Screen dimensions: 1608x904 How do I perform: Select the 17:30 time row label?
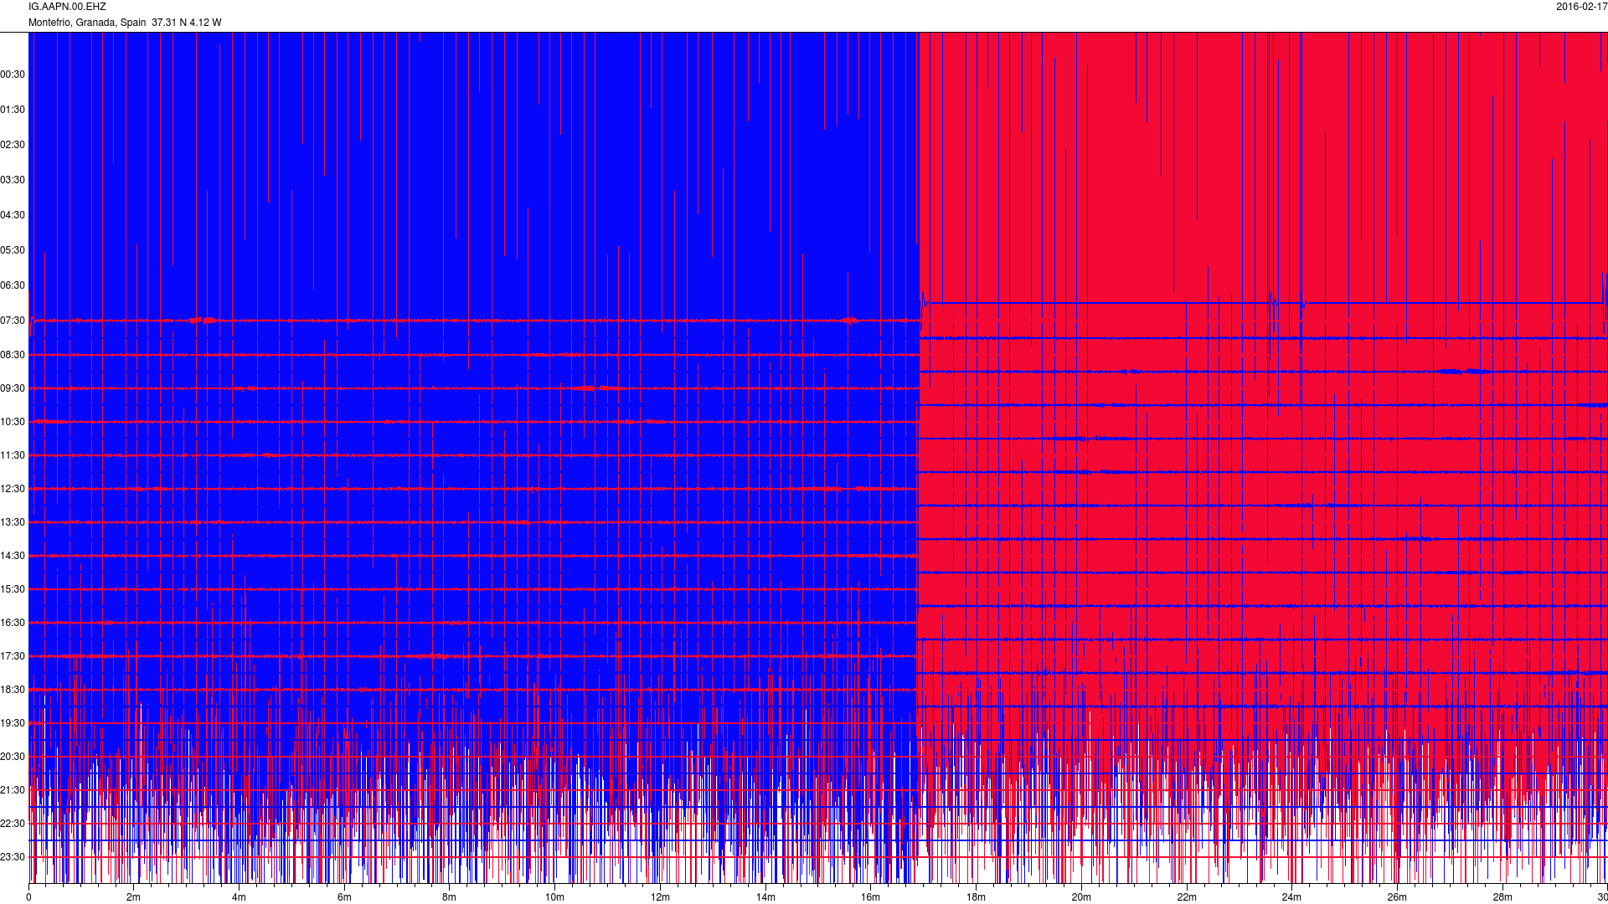click(13, 656)
